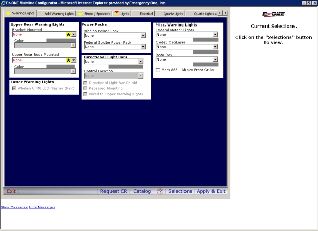Click the Ez-ONE logo
The width and height of the screenshot is (318, 231).
click(x=274, y=14)
